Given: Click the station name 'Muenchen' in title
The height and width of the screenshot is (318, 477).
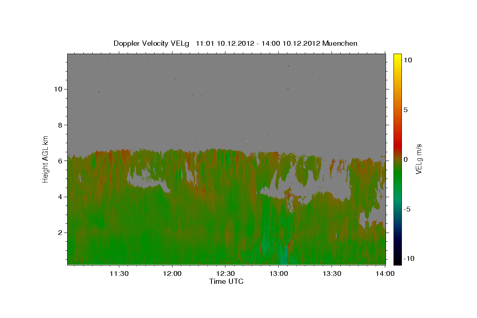Looking at the screenshot, I should tap(340, 43).
